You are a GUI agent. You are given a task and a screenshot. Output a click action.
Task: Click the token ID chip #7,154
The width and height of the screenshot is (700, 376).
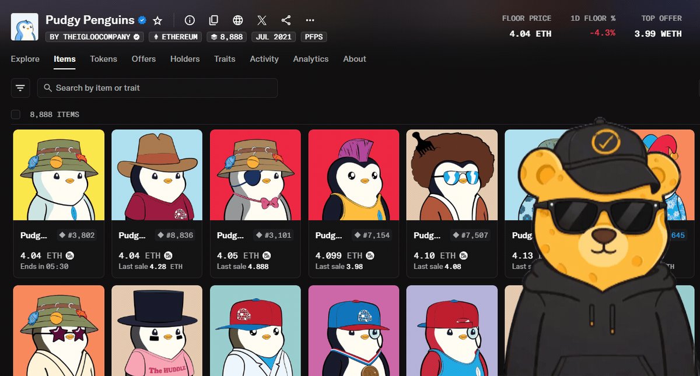372,236
